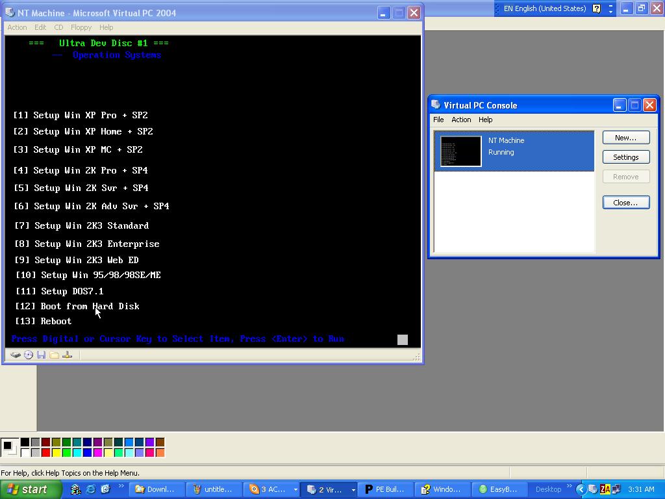The width and height of the screenshot is (665, 499).
Task: Pick the white swatch in Paint palette
Action: pyautogui.click(x=25, y=453)
